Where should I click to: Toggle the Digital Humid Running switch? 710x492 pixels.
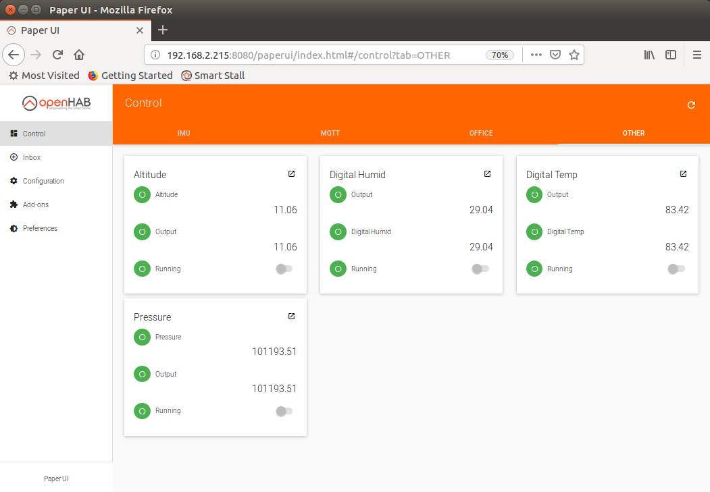coord(480,269)
